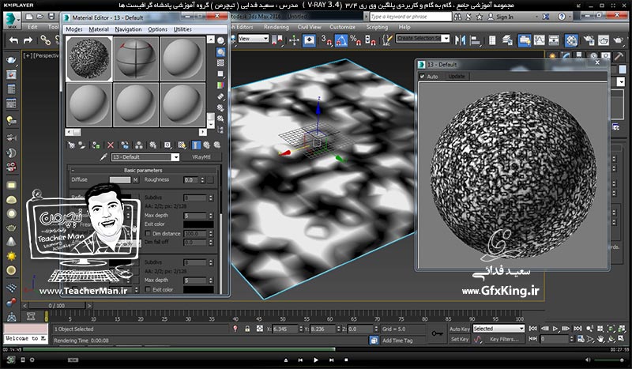
Task: Redo with the right arrow icon
Action: pyautogui.click(x=28, y=40)
